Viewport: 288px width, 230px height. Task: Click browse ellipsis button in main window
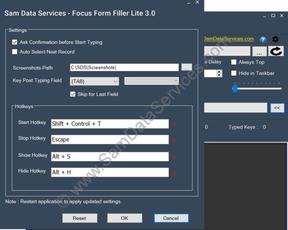coord(259,51)
